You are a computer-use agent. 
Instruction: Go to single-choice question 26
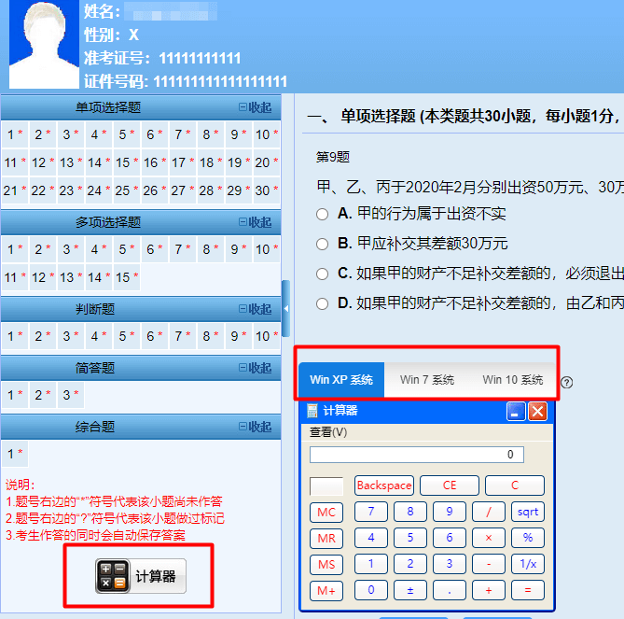[155, 190]
